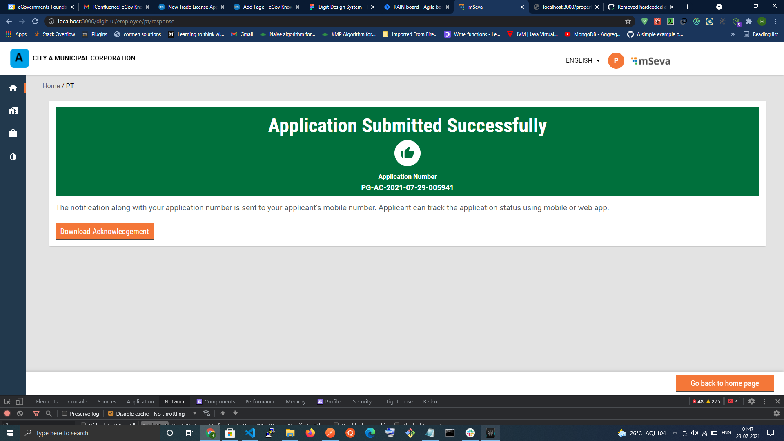Toggle device toolbar in DevTools
Screen dimensions: 784x441
(x=19, y=401)
